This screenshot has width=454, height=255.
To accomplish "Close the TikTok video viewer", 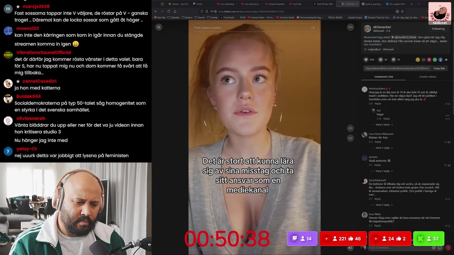I will pos(159,27).
